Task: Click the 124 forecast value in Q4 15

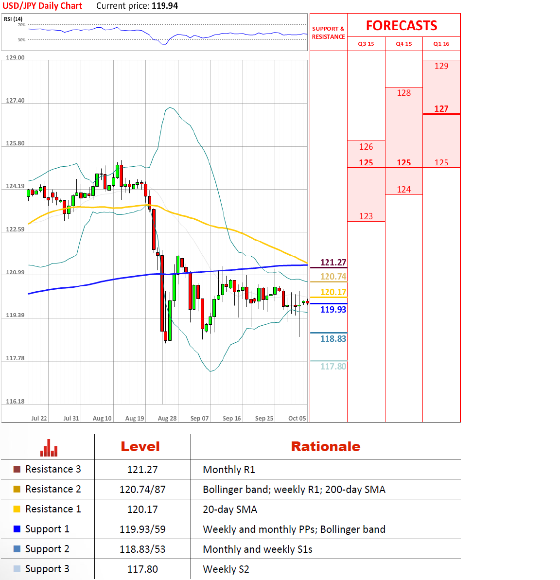Action: coord(403,190)
